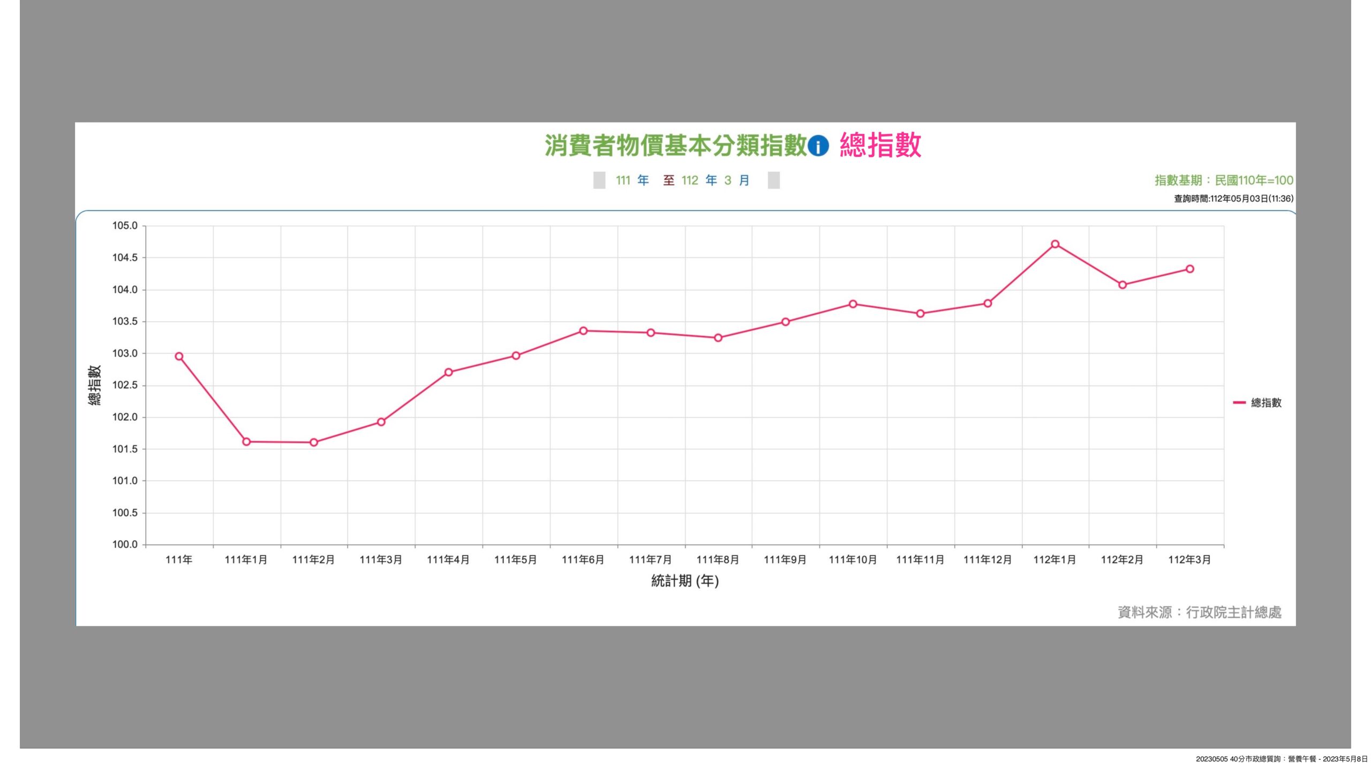
Task: Click the pink 總指數 heading
Action: click(x=880, y=146)
